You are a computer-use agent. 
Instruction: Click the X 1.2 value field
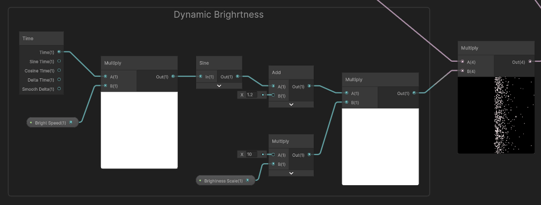251,95
